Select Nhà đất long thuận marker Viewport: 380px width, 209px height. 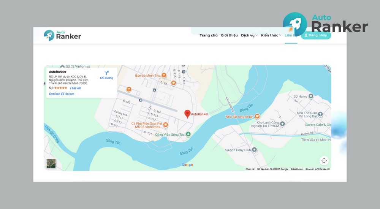click(257, 116)
